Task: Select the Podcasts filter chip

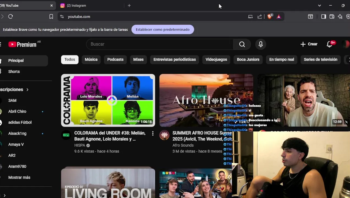Action: (x=115, y=59)
